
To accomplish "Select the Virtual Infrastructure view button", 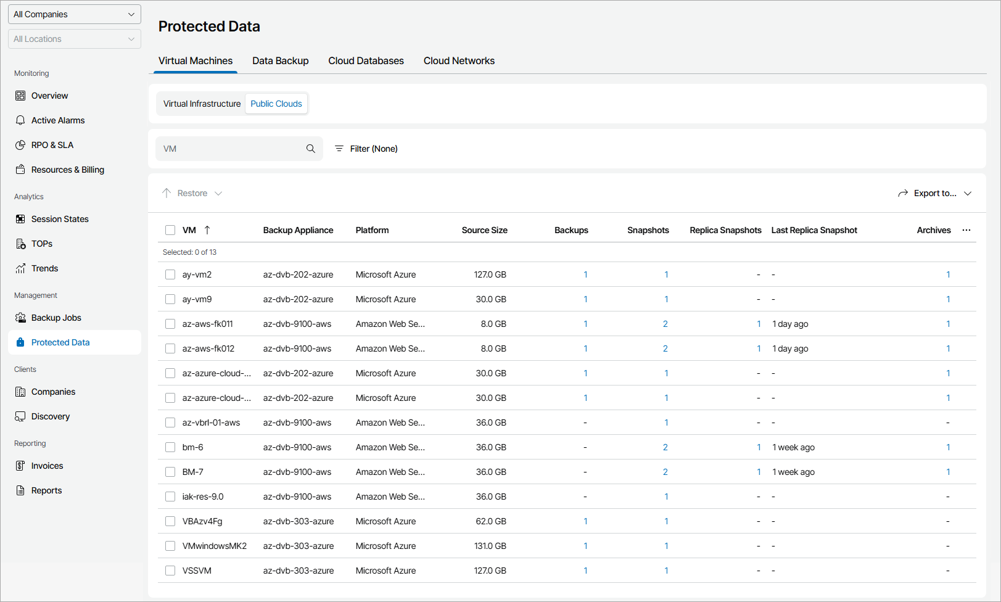I will pyautogui.click(x=202, y=104).
